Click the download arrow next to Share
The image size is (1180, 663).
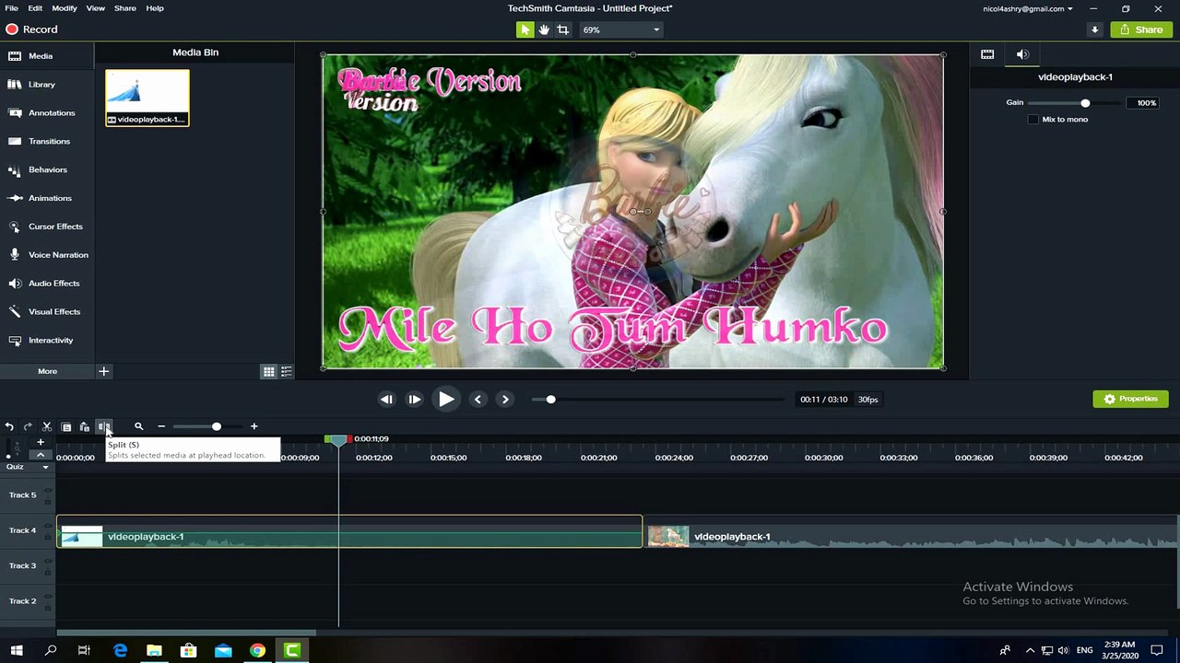(1094, 29)
